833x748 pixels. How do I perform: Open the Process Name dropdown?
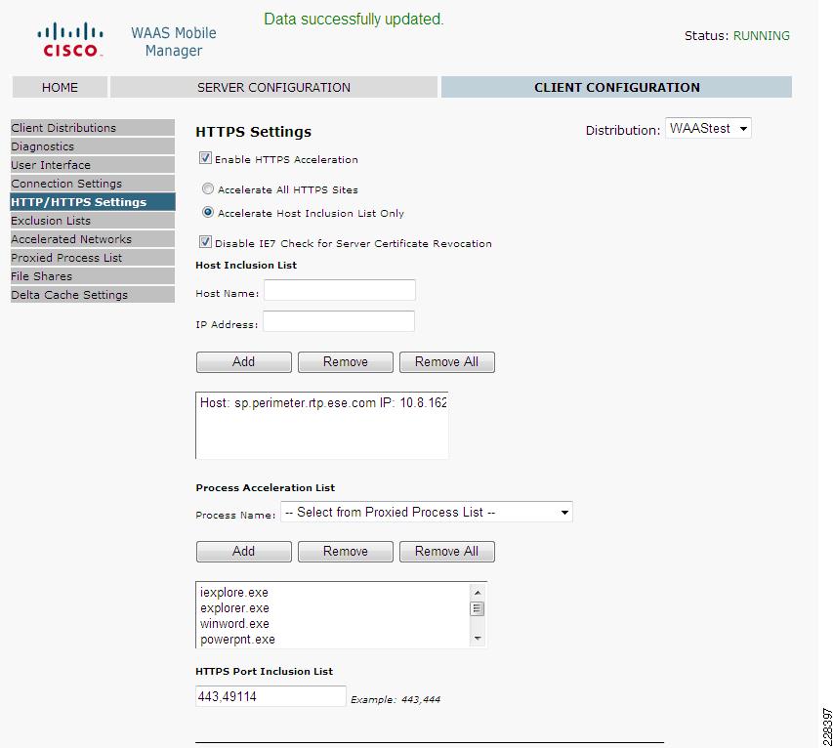[x=427, y=512]
